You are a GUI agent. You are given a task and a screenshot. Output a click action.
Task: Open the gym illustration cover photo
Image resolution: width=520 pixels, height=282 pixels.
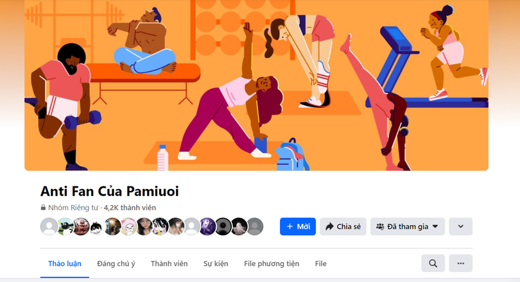point(256,85)
